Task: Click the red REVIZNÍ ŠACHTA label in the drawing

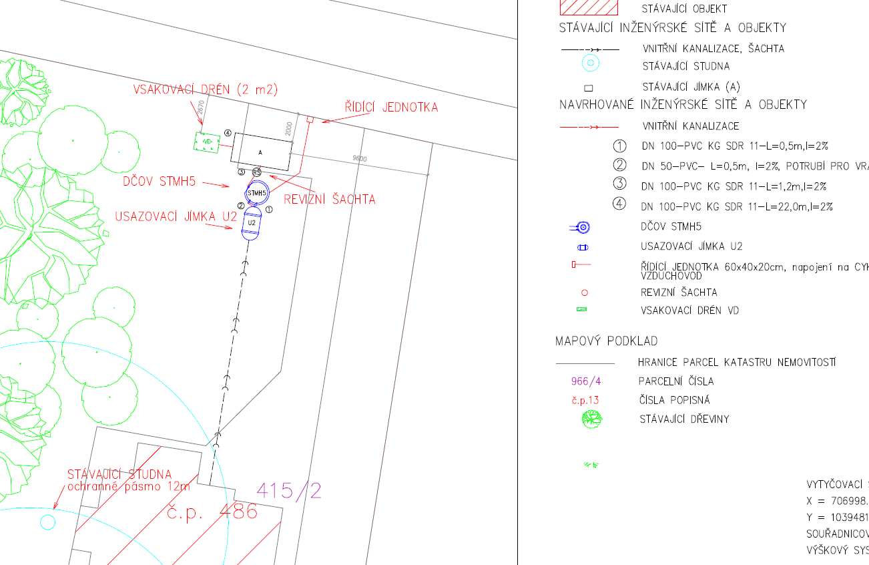Action: tap(330, 199)
